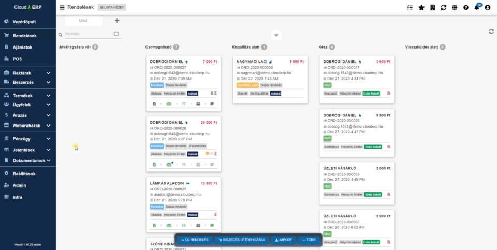Screen dimensions: 497x250
Task: Open the notifications bell
Action: 477,8
